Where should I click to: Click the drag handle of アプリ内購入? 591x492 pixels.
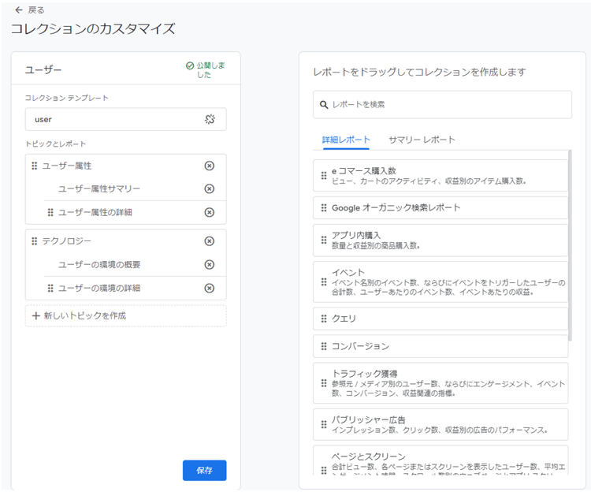[x=324, y=240]
